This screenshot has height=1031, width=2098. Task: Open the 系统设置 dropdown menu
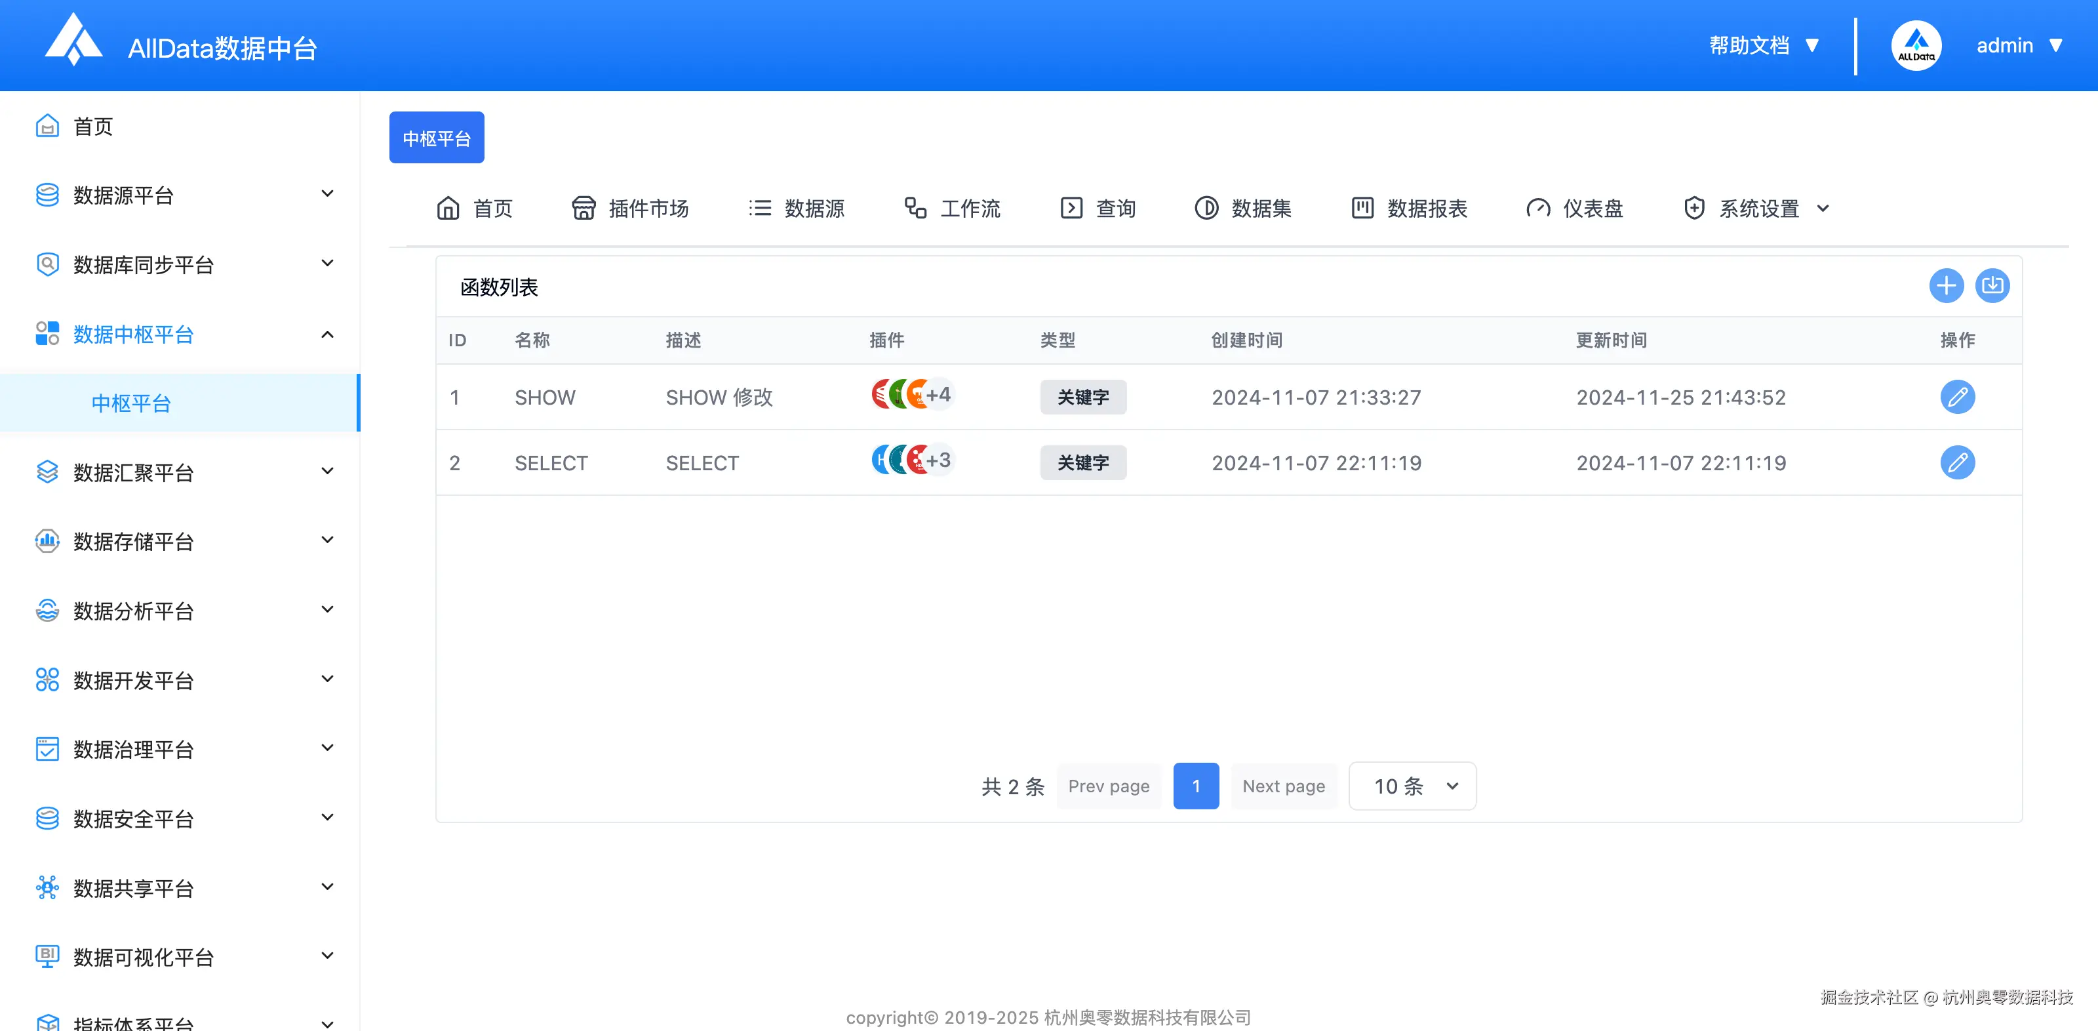pos(1755,208)
